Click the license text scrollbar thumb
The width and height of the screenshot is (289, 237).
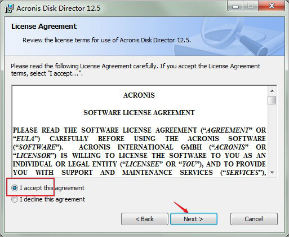click(272, 100)
